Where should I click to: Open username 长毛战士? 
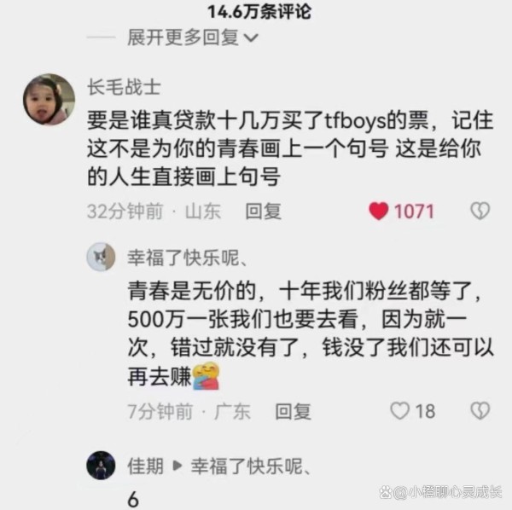click(x=124, y=88)
